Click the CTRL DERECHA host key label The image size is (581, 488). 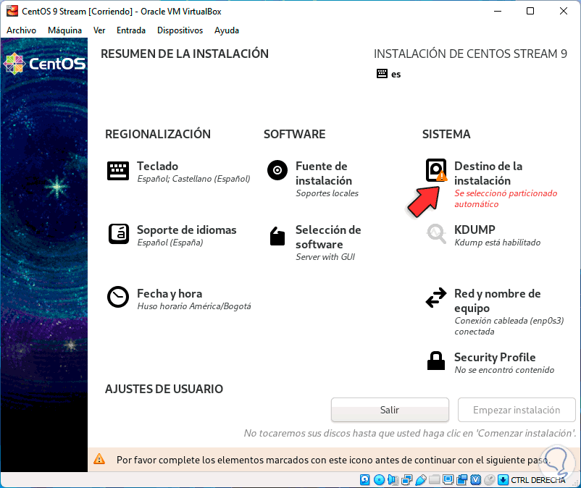pyautogui.click(x=538, y=480)
